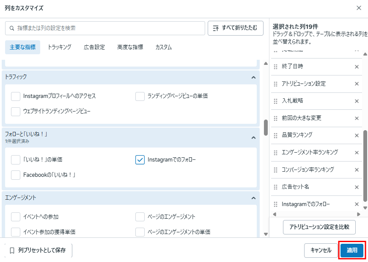The height and width of the screenshot is (262, 368).
Task: Click drag handle icon beside 広告セット名
Action: (276, 187)
